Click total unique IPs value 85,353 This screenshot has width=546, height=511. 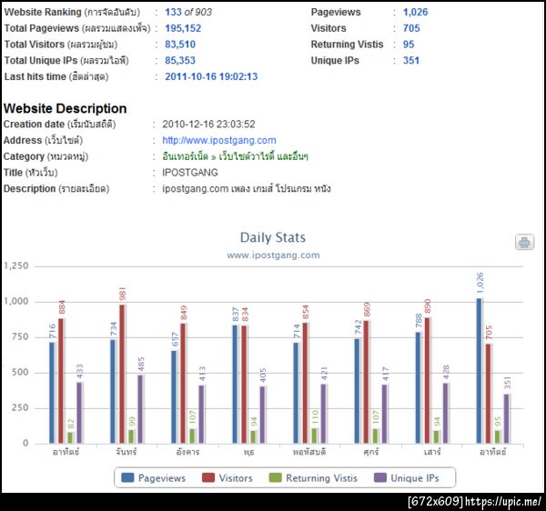pos(180,60)
